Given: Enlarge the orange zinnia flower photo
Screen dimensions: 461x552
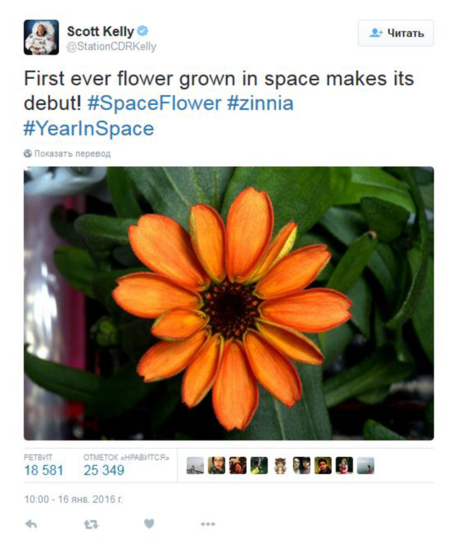Looking at the screenshot, I should [x=228, y=303].
